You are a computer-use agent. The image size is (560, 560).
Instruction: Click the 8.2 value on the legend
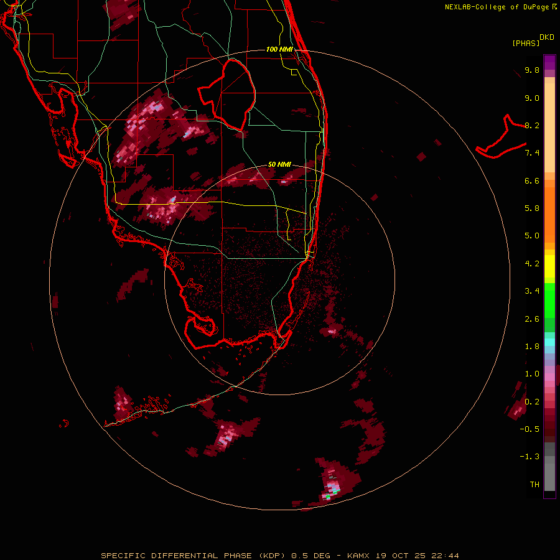(532, 125)
